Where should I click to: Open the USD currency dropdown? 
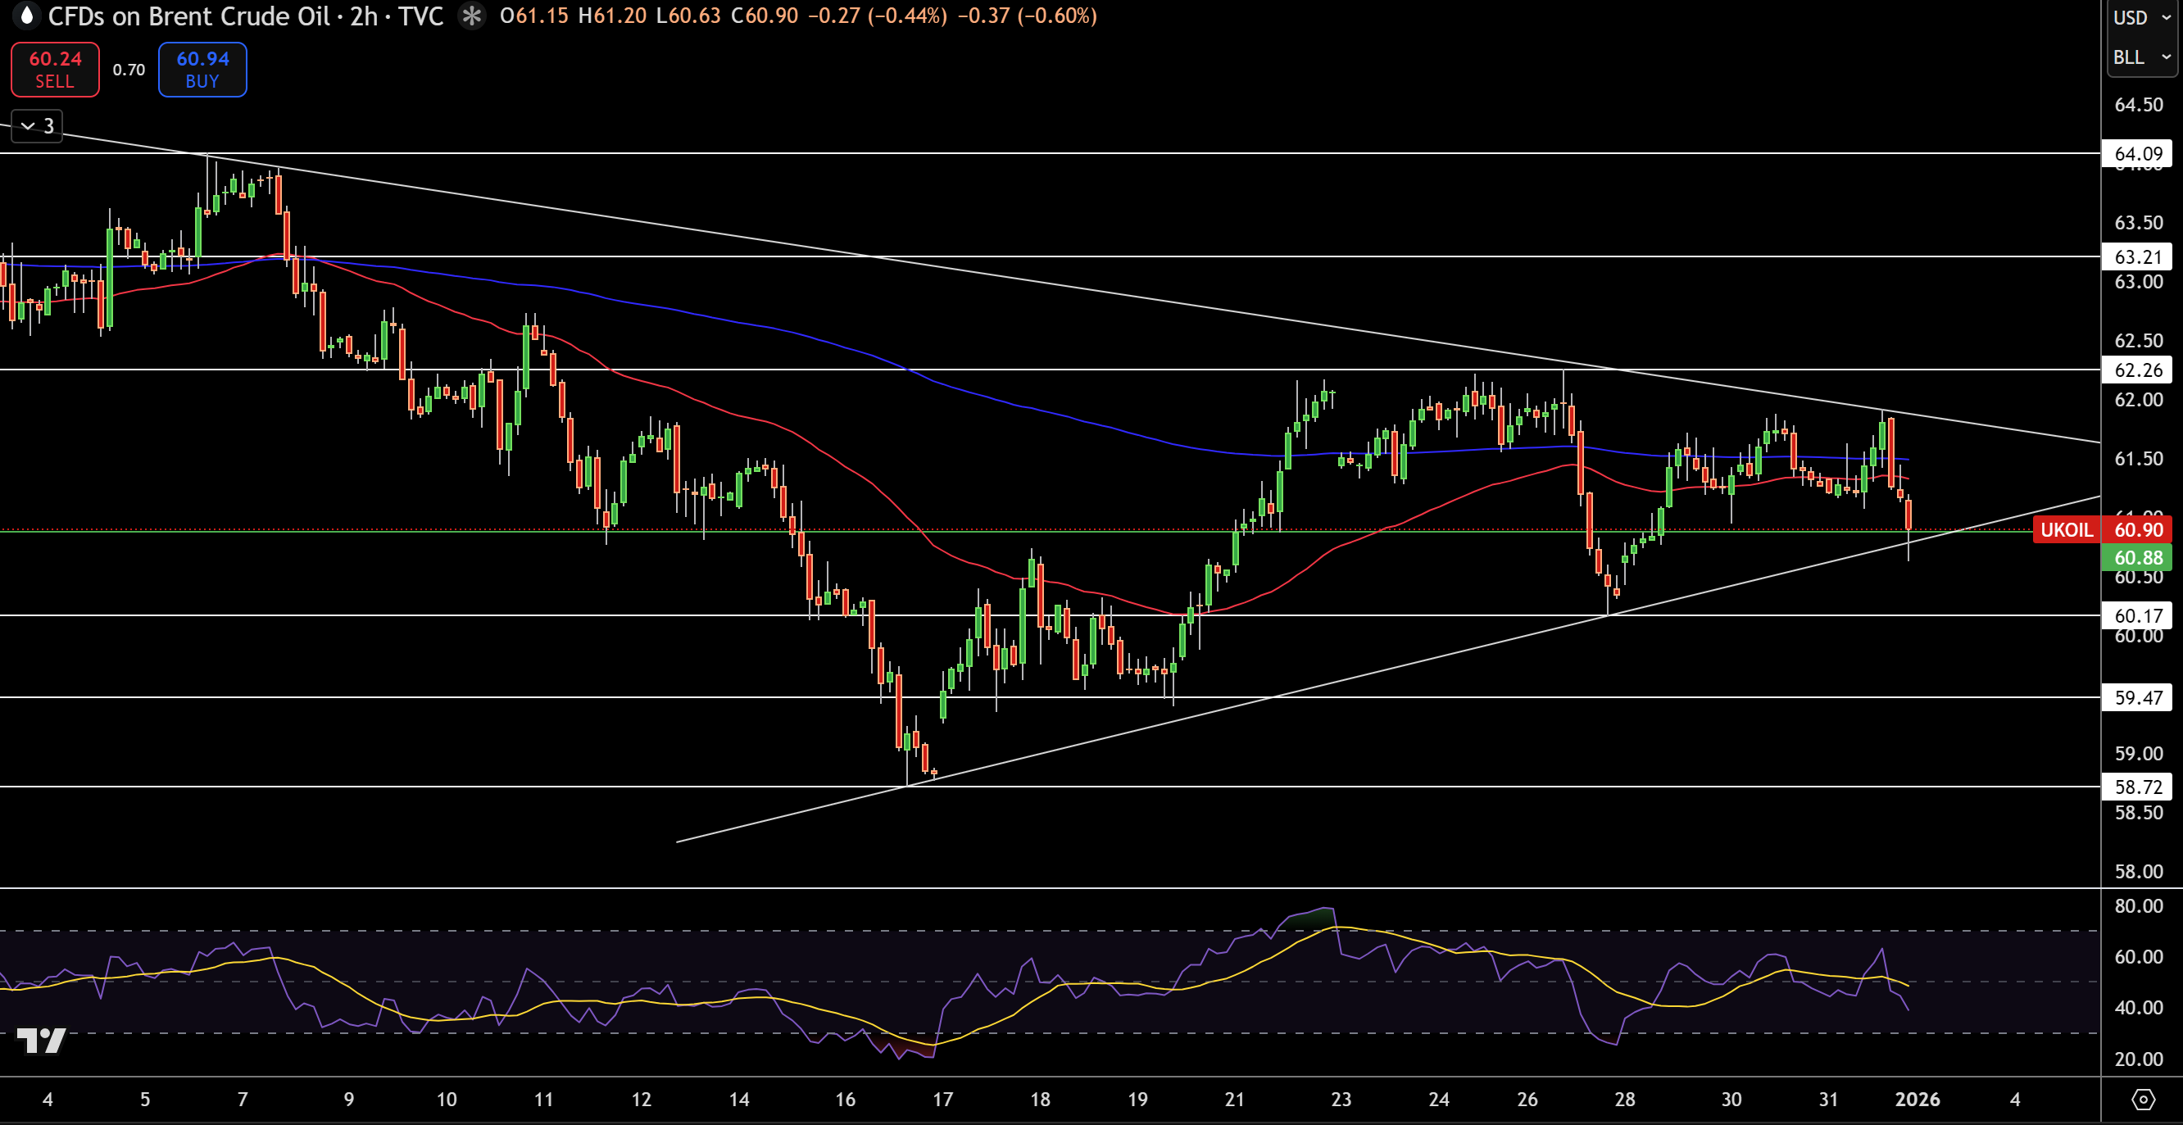coord(2141,18)
